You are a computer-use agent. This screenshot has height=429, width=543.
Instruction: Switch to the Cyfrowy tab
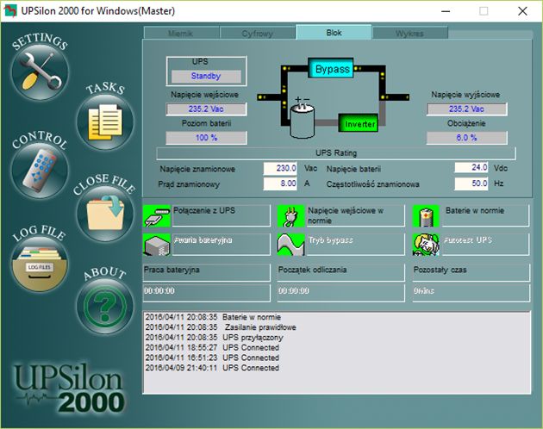258,34
